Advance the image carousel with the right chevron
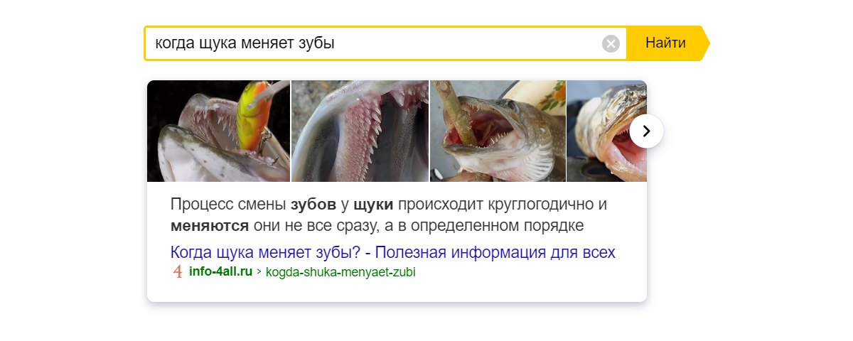 pos(646,131)
